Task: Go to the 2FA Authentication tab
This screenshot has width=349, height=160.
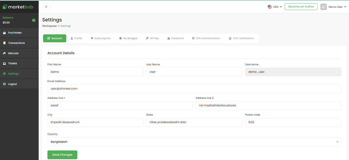Action: pos(206,38)
